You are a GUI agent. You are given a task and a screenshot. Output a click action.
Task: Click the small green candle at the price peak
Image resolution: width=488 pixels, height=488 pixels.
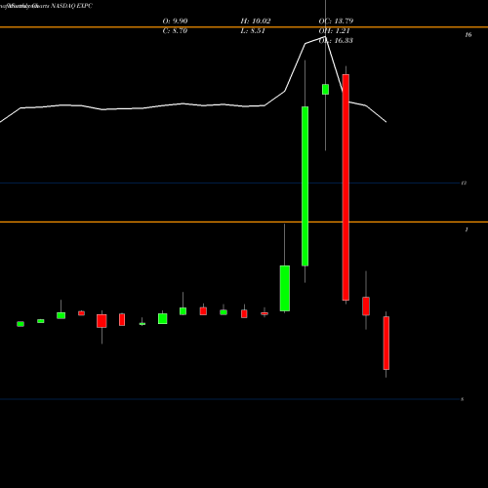click(325, 89)
